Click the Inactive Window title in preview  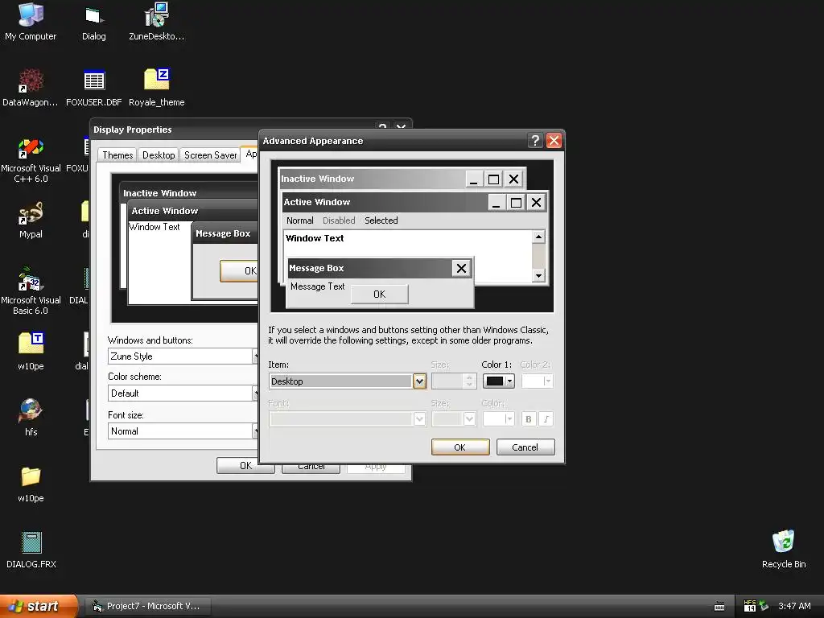click(x=317, y=179)
